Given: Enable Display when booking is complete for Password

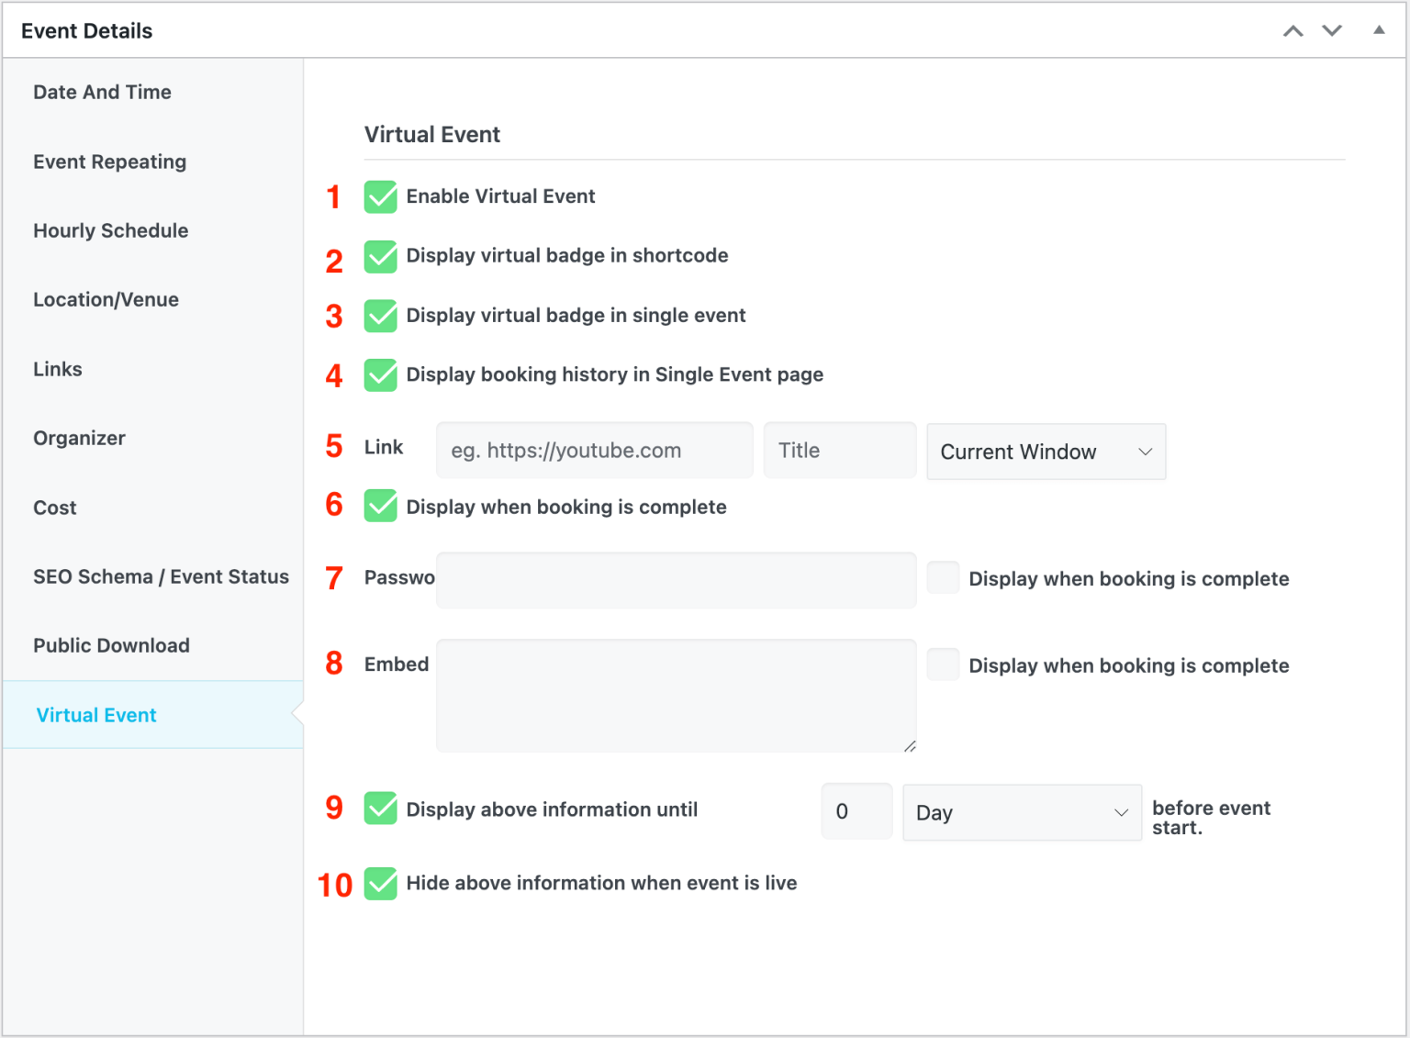Looking at the screenshot, I should [943, 577].
